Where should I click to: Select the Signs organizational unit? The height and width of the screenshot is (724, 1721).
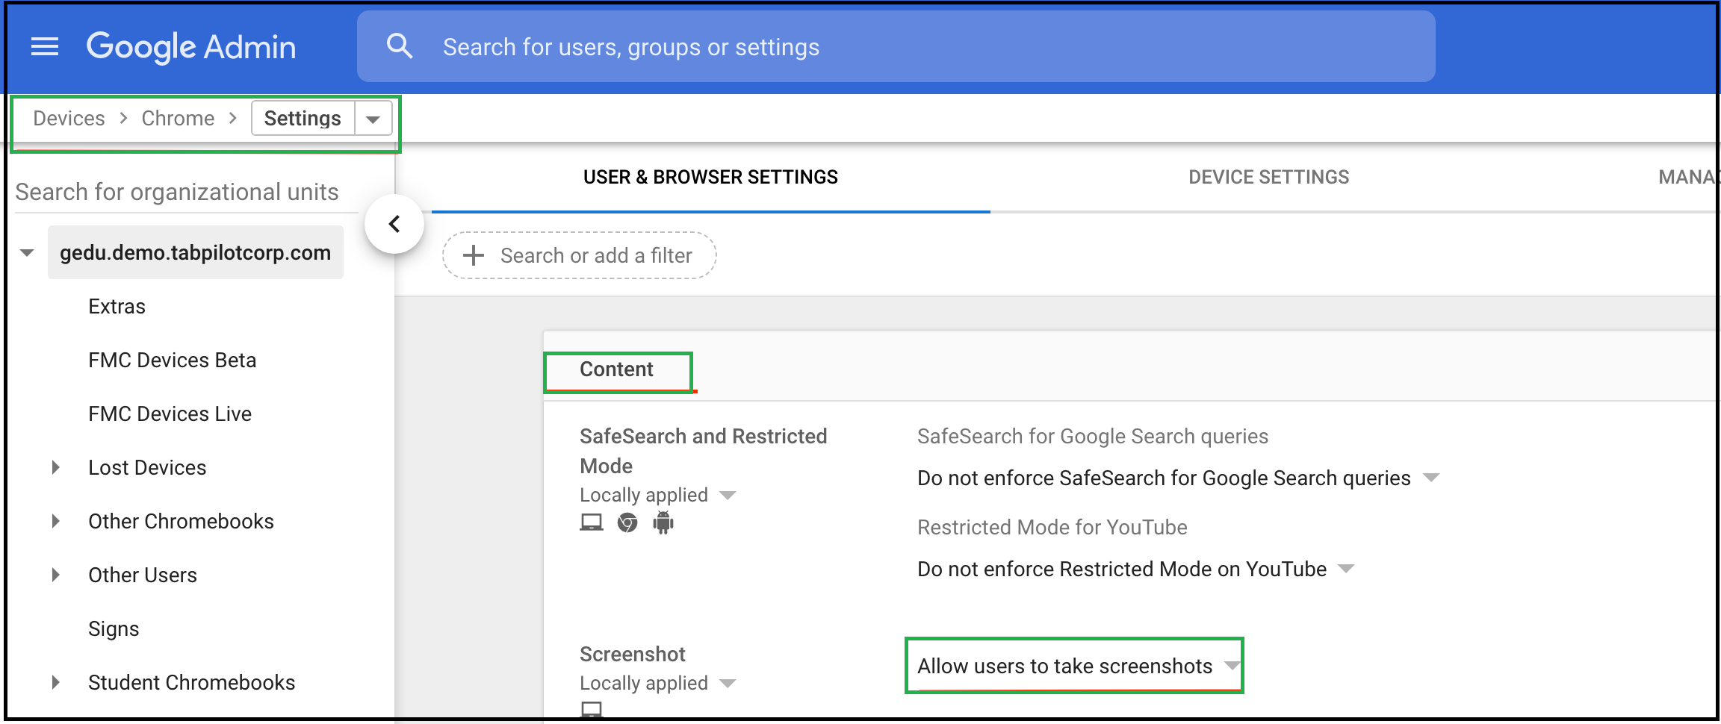click(x=114, y=628)
